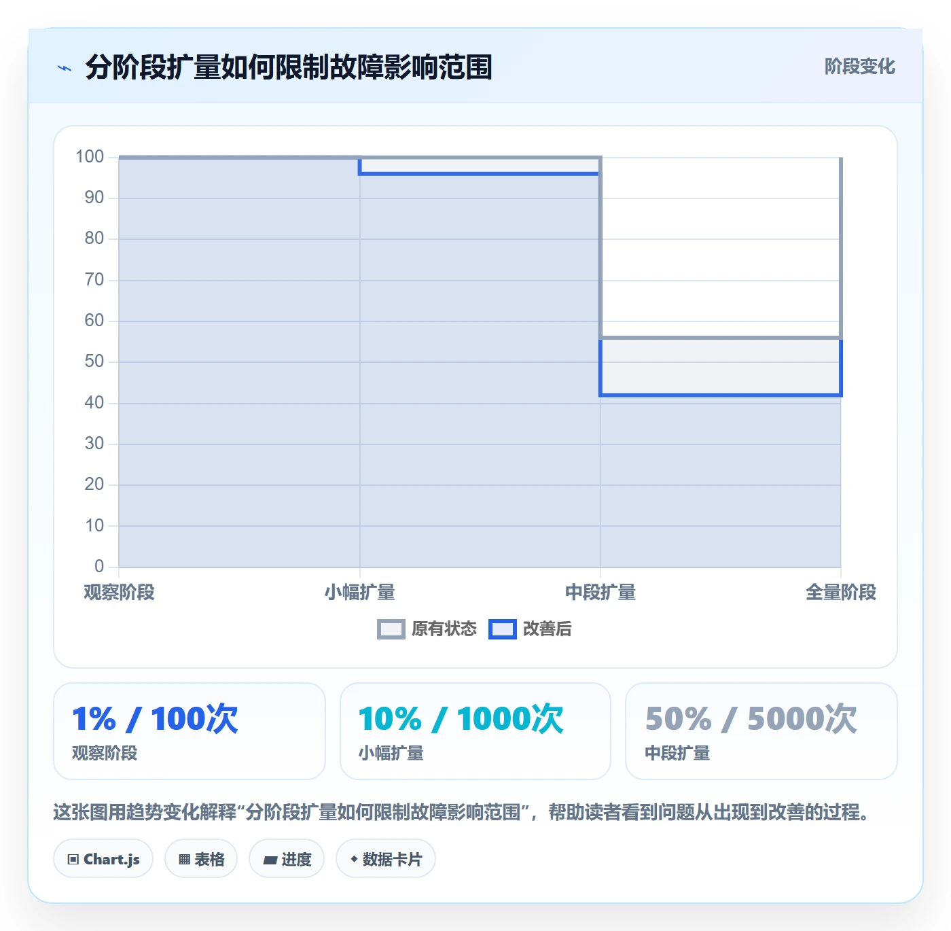Viewport: 951px width, 931px height.
Task: Click the 中段扩量 caption in the third card
Action: pyautogui.click(x=677, y=753)
